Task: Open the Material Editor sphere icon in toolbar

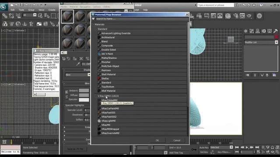Action: (x=228, y=16)
